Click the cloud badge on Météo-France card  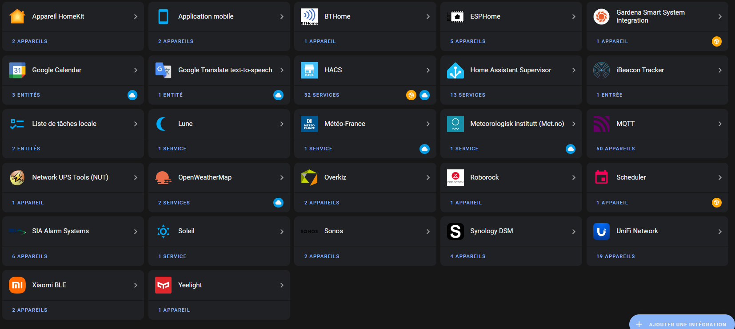point(425,149)
